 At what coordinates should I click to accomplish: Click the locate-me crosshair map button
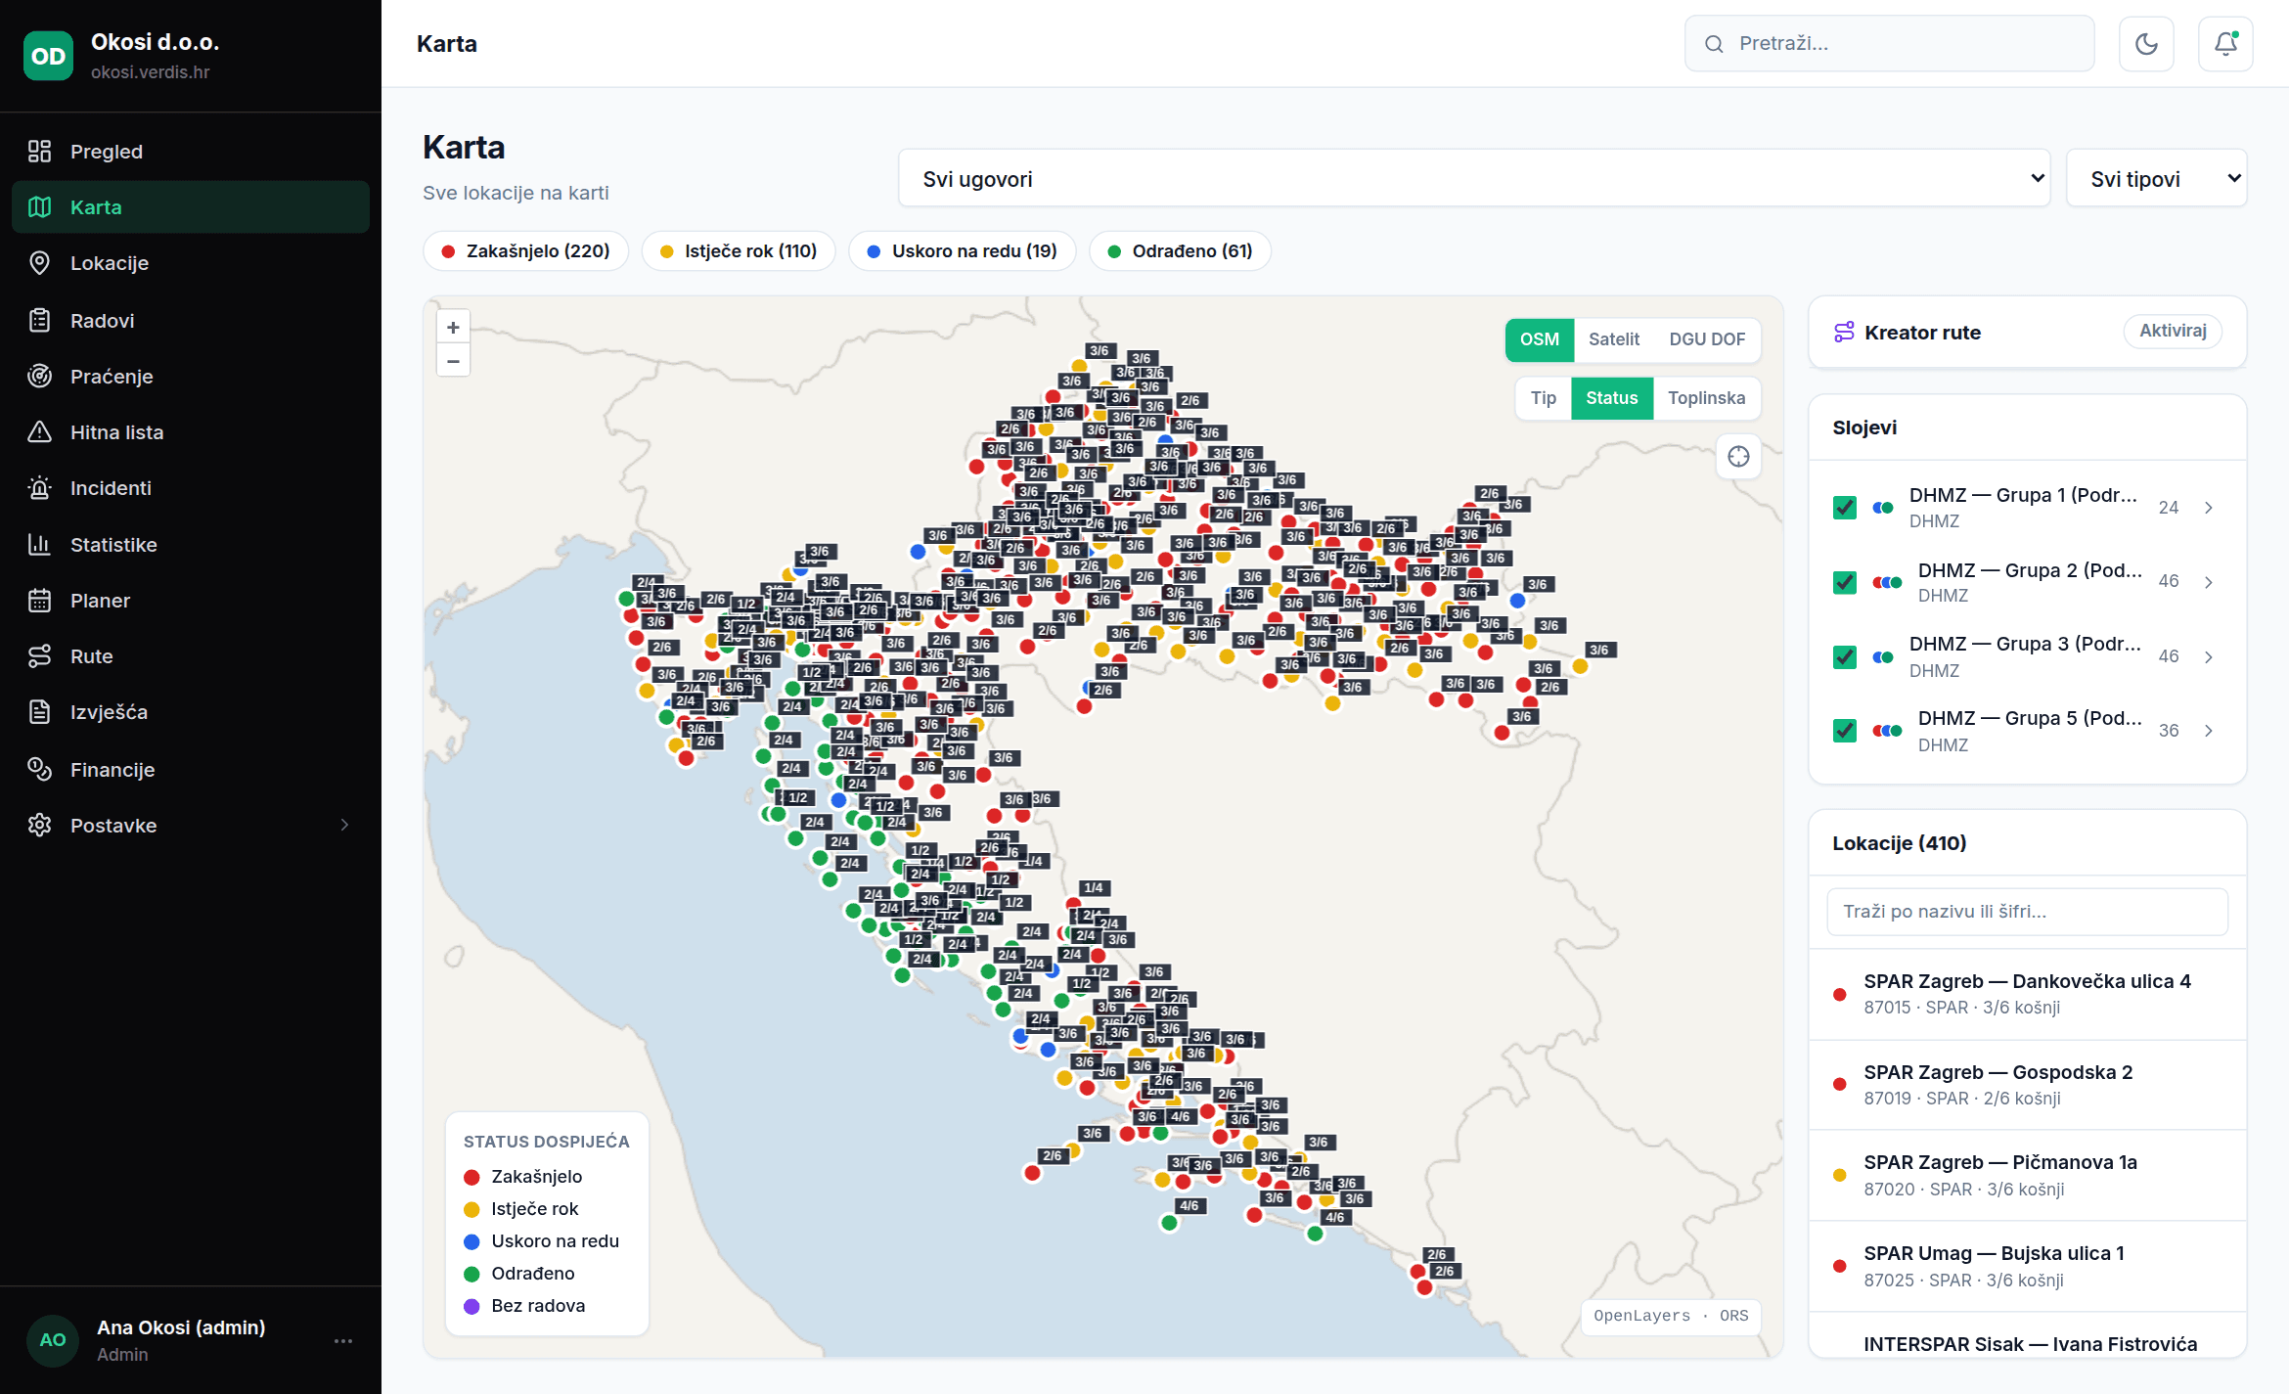click(x=1738, y=456)
